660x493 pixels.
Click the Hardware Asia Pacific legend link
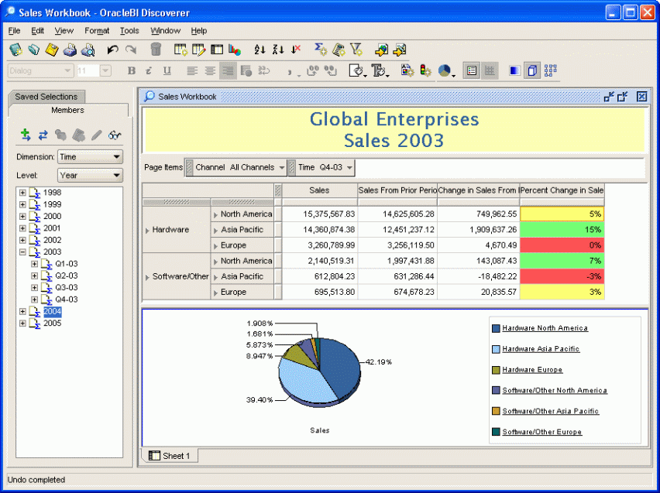(541, 349)
